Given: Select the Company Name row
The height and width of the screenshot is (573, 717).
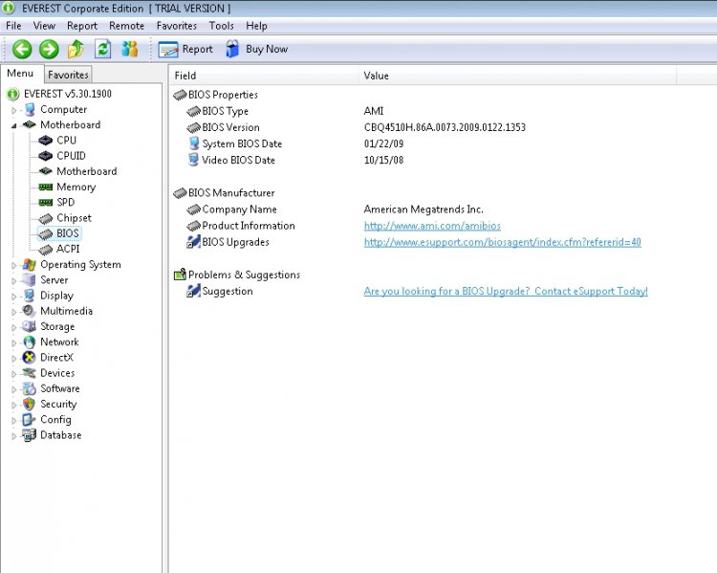Looking at the screenshot, I should pyautogui.click(x=336, y=209).
